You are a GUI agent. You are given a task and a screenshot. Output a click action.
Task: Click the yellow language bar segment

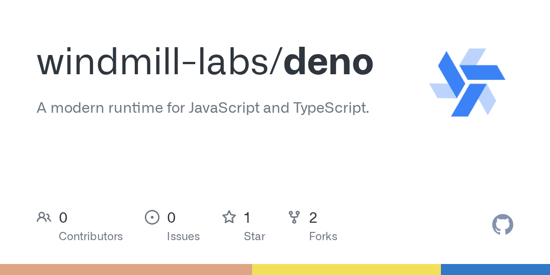pyautogui.click(x=346, y=269)
